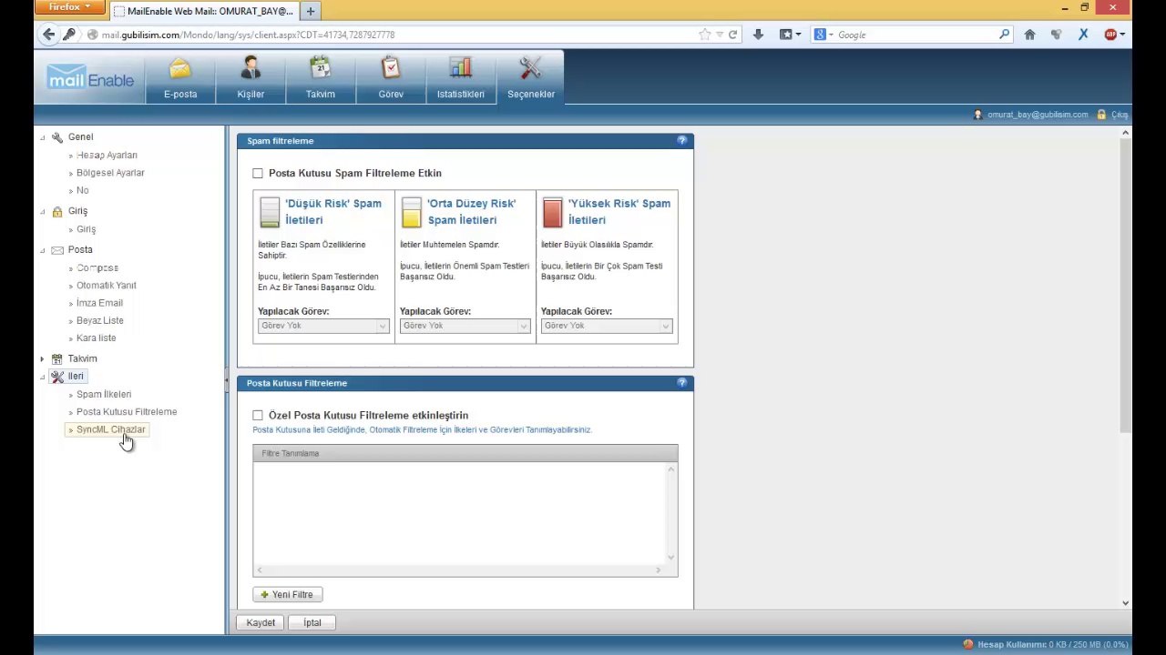The width and height of the screenshot is (1166, 655).
Task: Select Hesap Ayarları in sidebar
Action: click(x=107, y=156)
